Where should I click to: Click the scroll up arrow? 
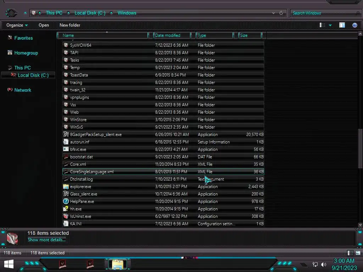pyautogui.click(x=360, y=34)
